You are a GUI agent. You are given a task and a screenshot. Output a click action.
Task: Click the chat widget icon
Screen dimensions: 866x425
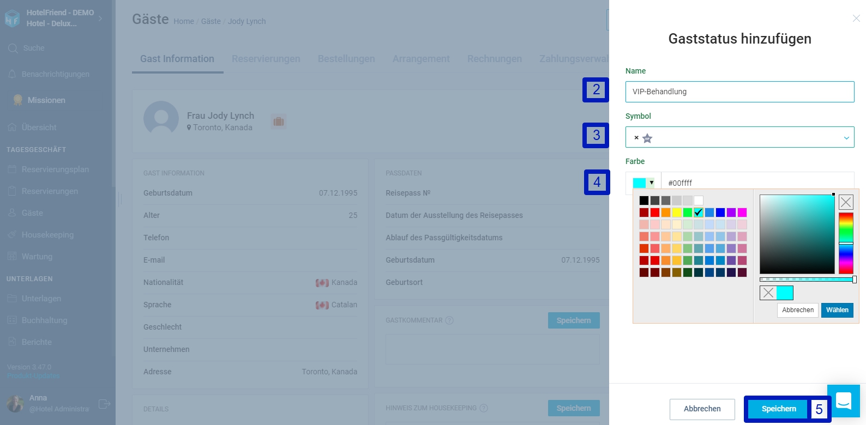pyautogui.click(x=844, y=402)
